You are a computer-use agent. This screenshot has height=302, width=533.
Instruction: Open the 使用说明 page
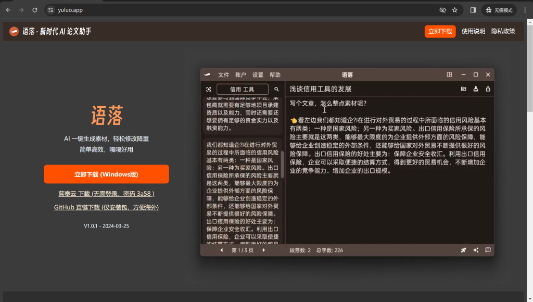tap(473, 31)
